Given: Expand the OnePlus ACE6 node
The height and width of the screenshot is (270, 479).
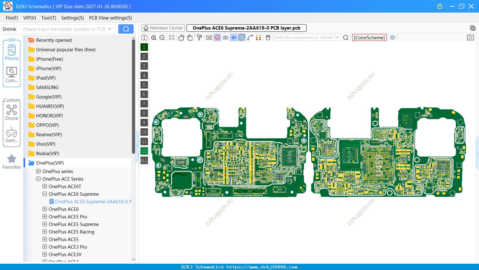Looking at the screenshot, I should tap(45, 209).
